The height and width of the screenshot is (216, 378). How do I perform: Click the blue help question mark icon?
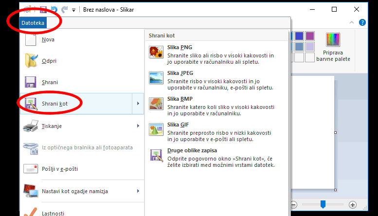coord(362,22)
